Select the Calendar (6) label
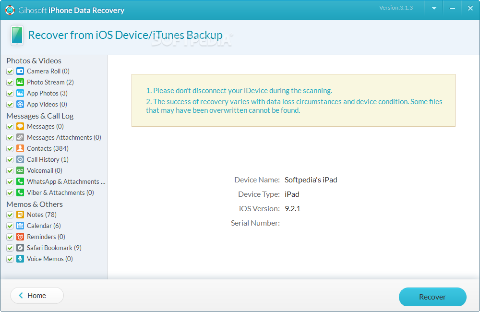Image resolution: width=480 pixels, height=312 pixels. [44, 225]
